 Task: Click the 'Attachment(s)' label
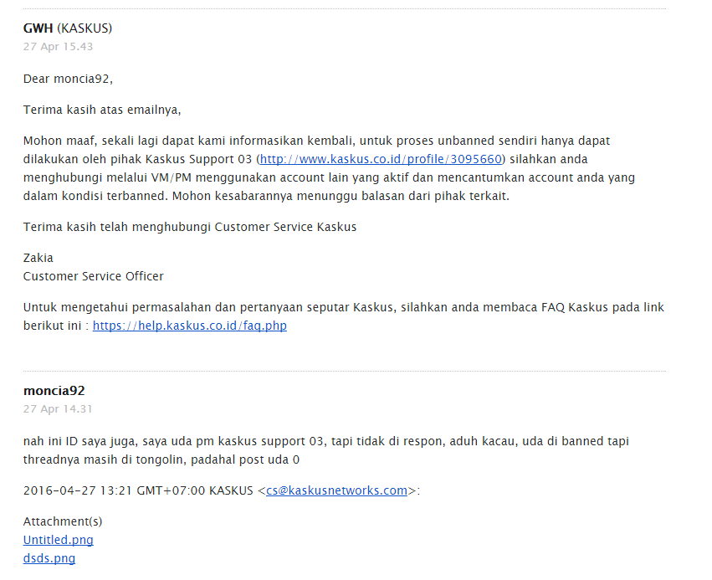(x=63, y=521)
